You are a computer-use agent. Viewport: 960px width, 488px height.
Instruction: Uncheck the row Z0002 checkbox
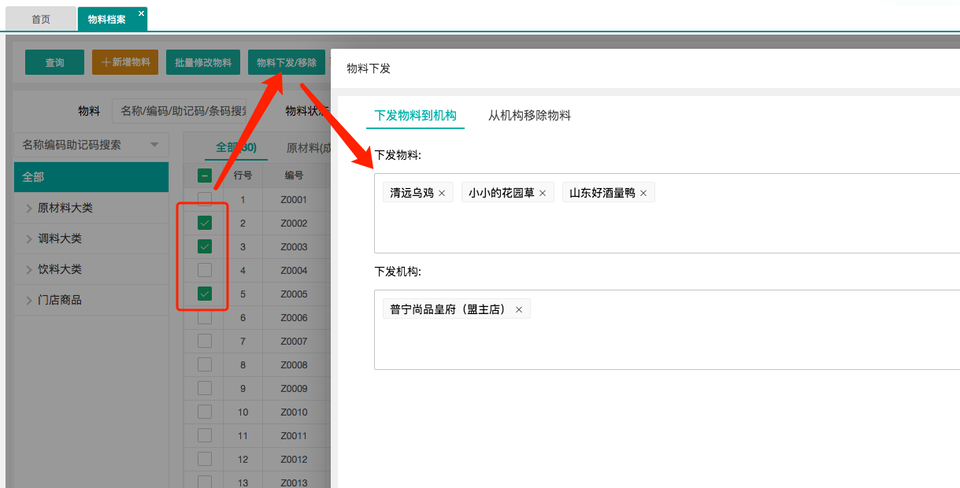204,224
